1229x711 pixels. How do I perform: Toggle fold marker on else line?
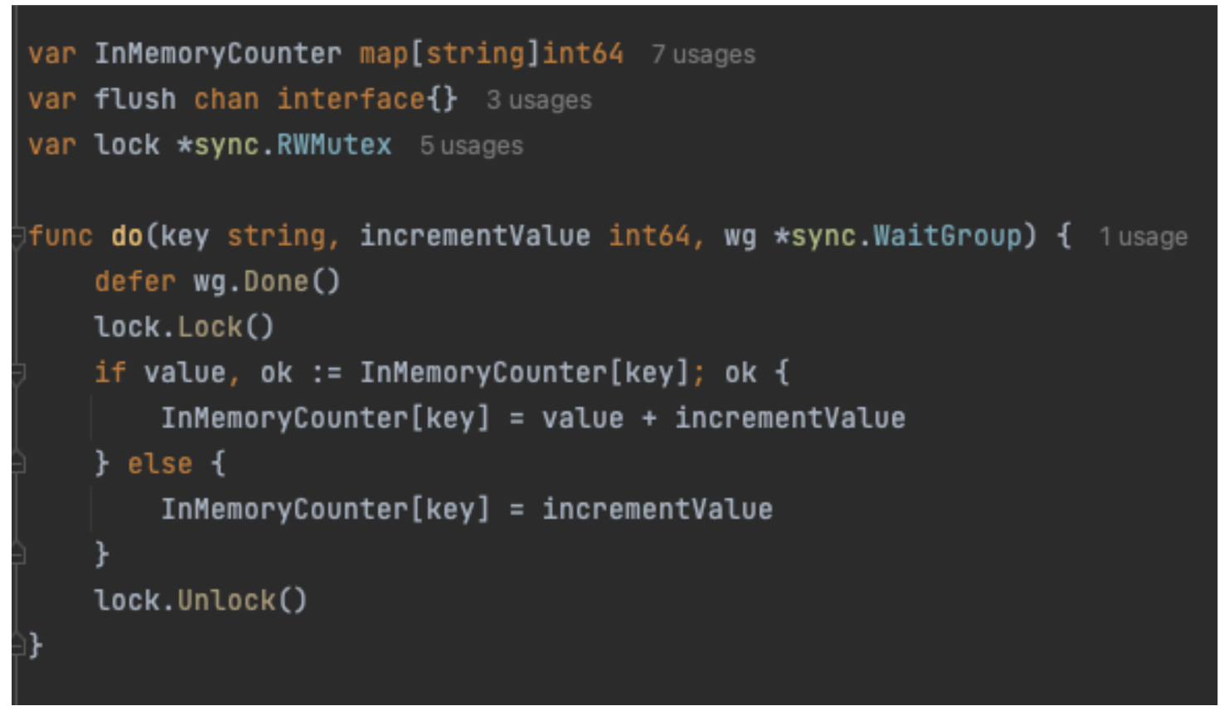18,464
